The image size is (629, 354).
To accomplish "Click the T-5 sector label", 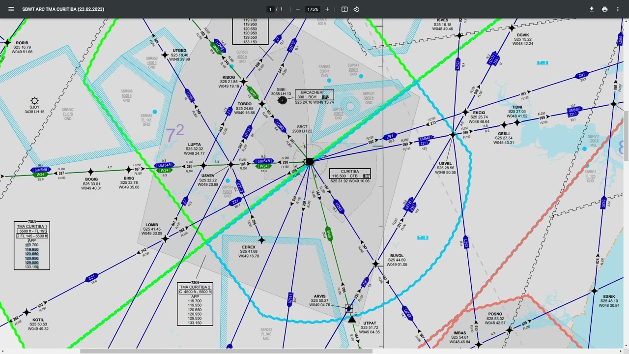I will [423, 238].
